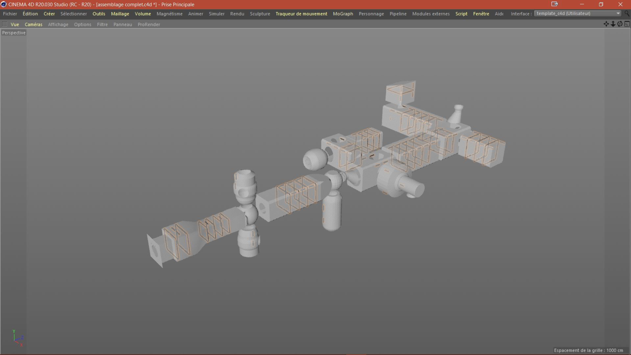Open the Maillage menu
Screen dimensions: 631x355
coord(120,14)
